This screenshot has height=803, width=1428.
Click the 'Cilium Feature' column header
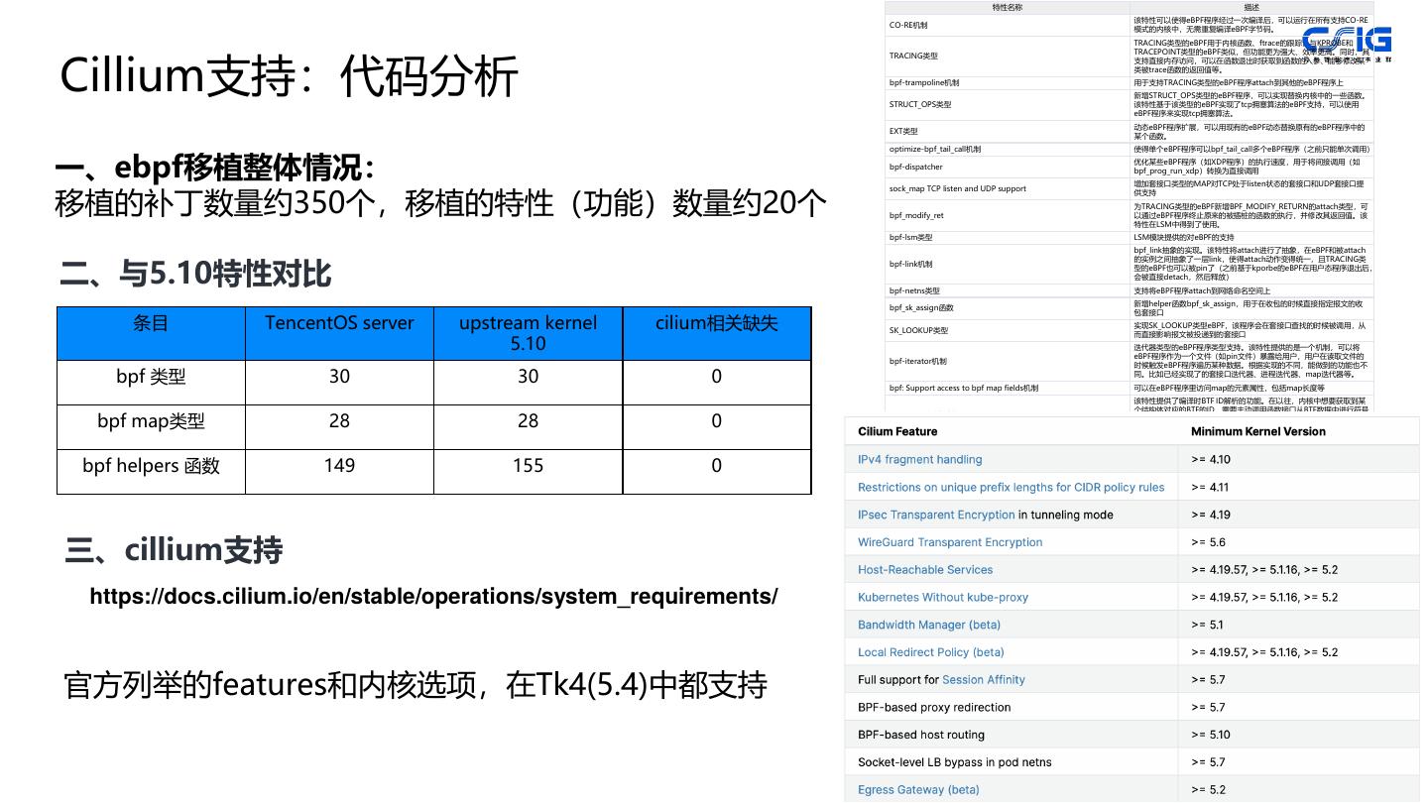point(897,432)
